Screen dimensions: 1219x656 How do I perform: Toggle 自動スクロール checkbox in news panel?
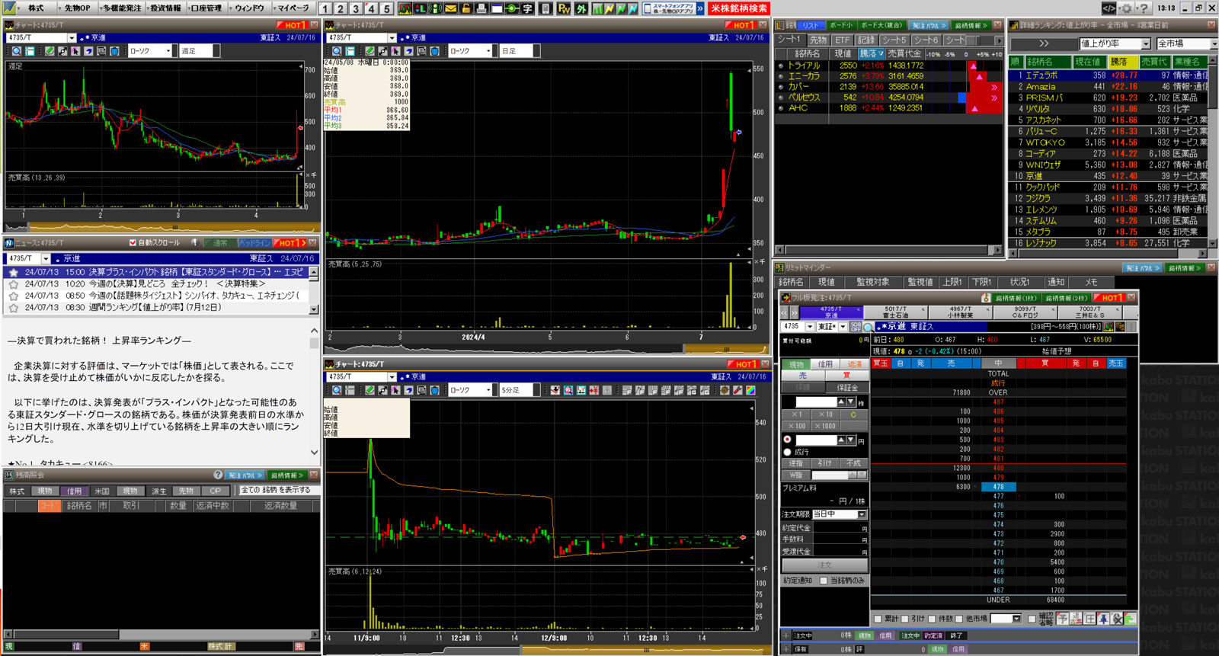[133, 243]
